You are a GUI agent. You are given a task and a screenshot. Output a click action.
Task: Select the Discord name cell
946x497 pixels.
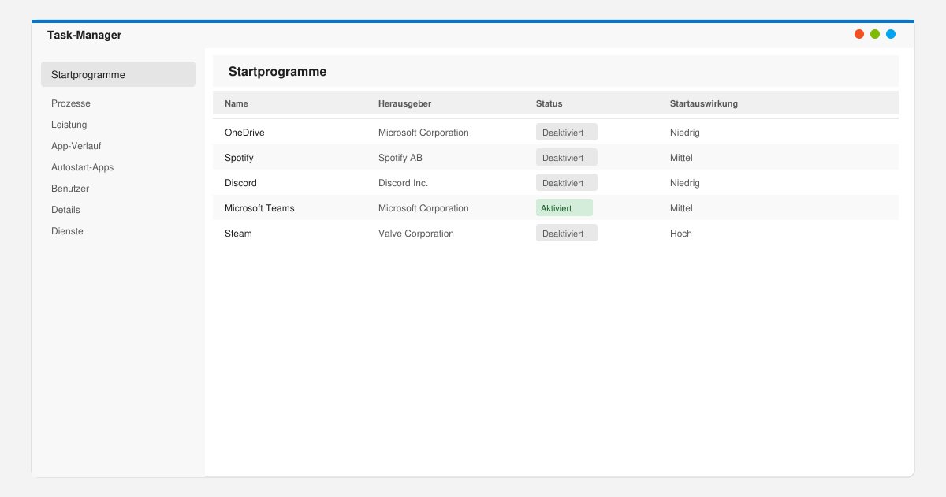coord(240,183)
